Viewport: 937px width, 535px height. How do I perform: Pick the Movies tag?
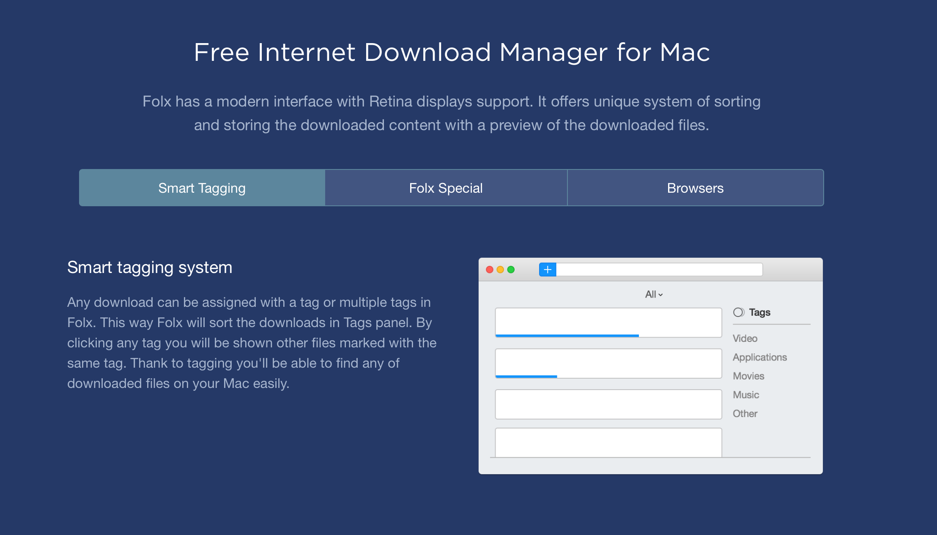point(748,376)
